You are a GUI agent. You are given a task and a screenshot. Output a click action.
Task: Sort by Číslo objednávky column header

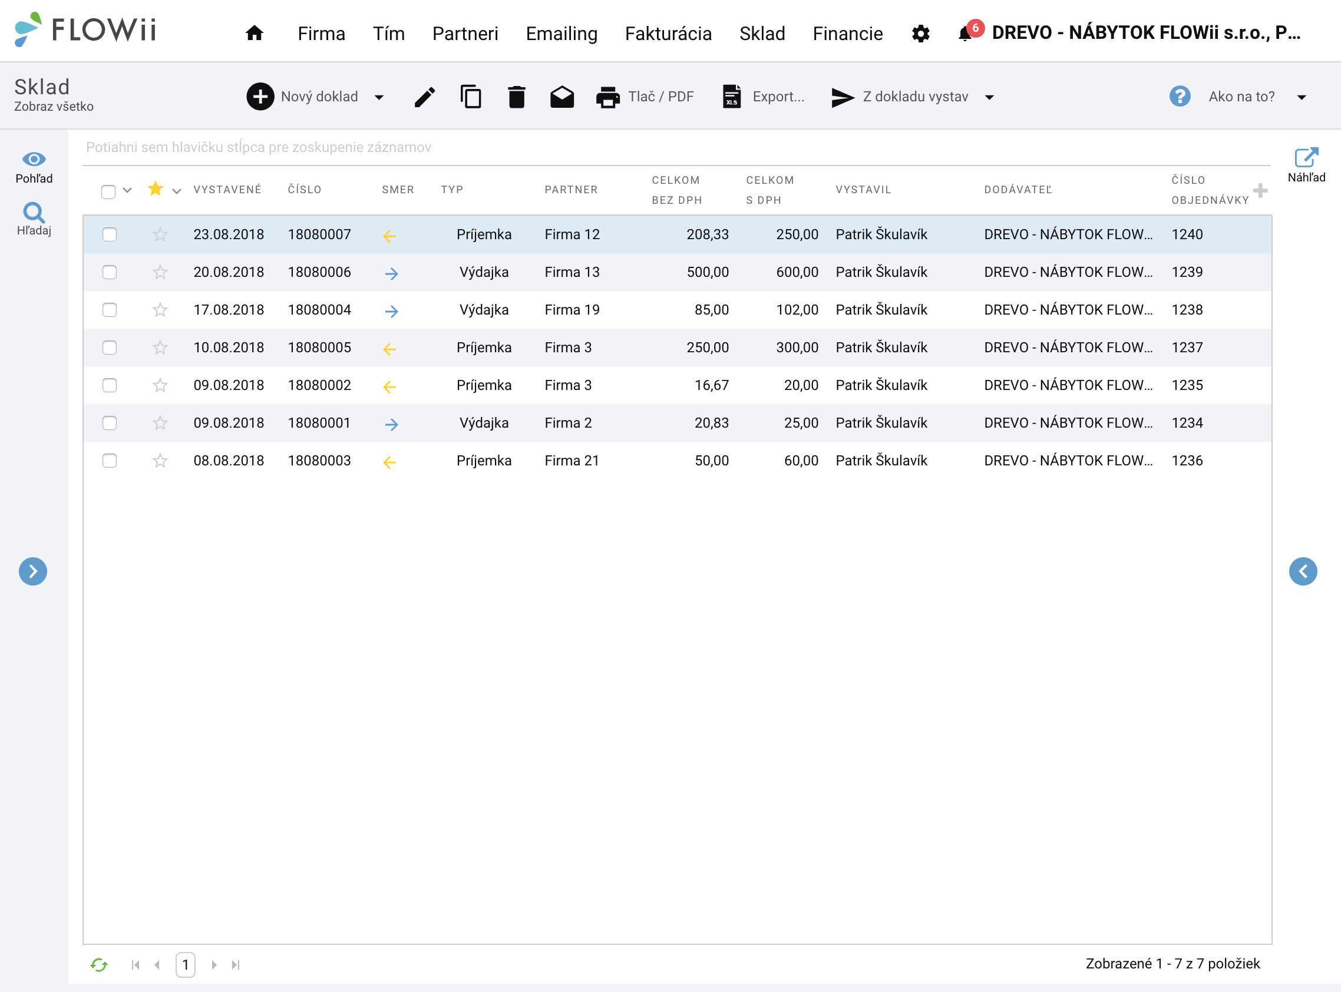coord(1210,190)
